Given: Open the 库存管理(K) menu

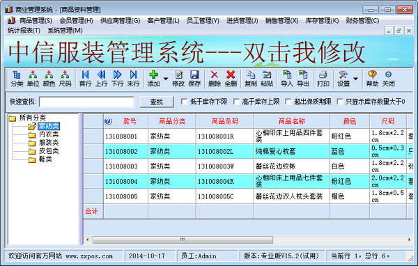Looking at the screenshot, I should click(322, 20).
